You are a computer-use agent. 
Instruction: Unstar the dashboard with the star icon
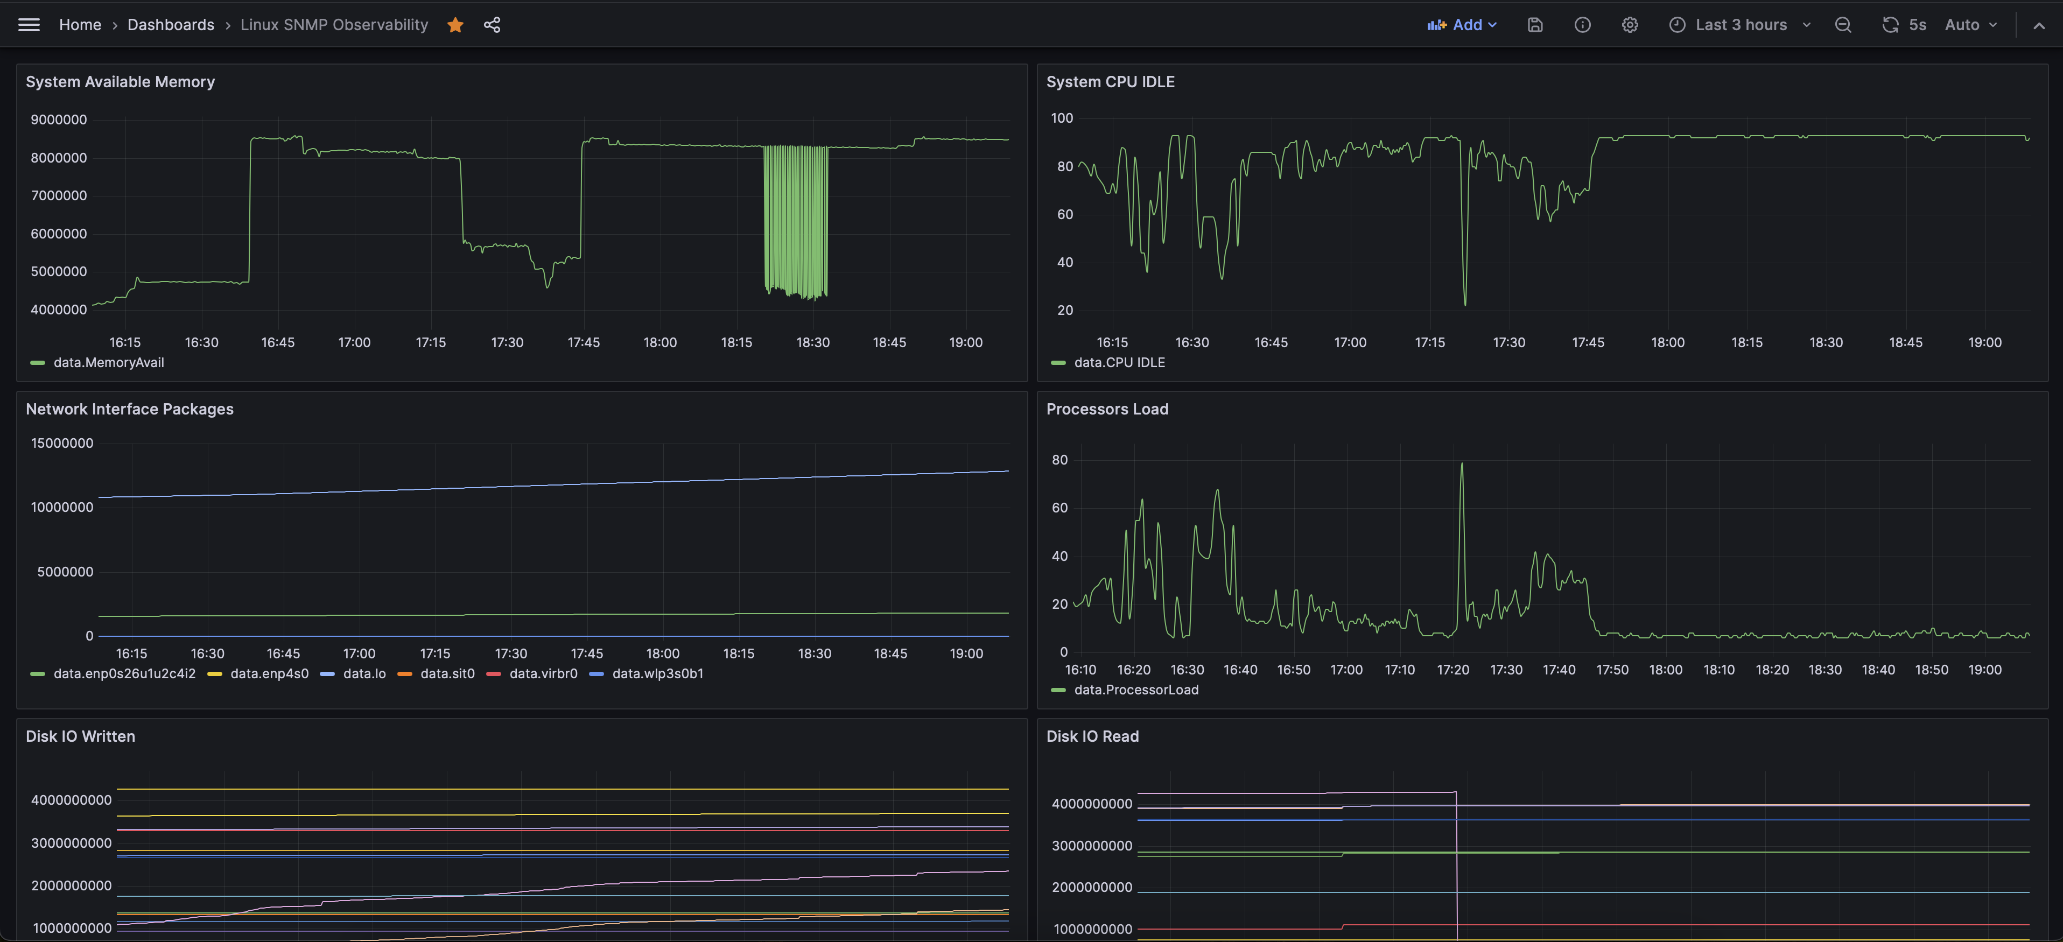(x=455, y=25)
